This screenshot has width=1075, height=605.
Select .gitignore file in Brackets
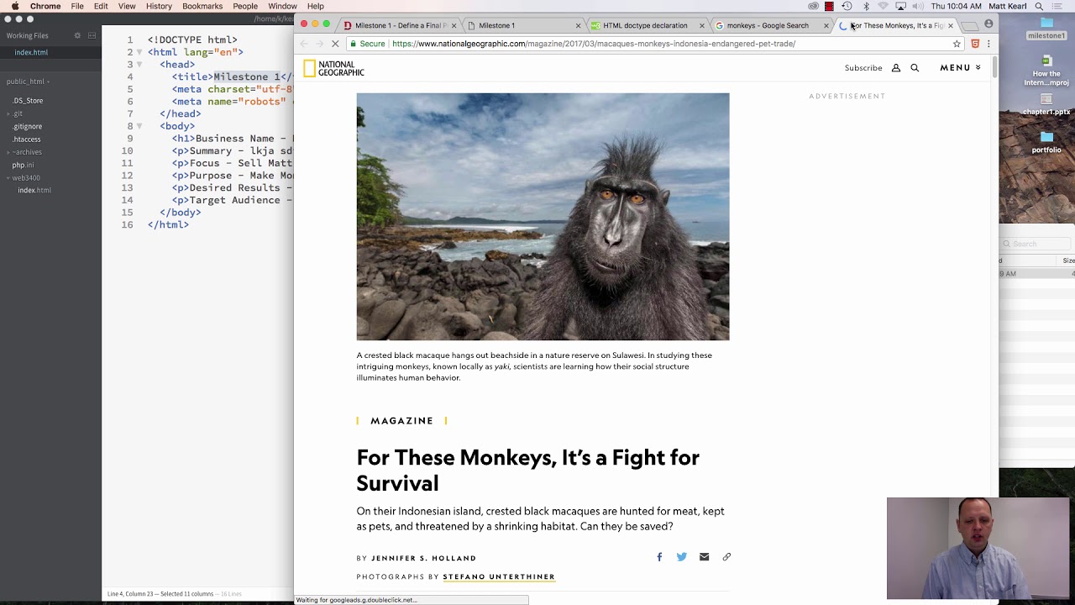(28, 127)
